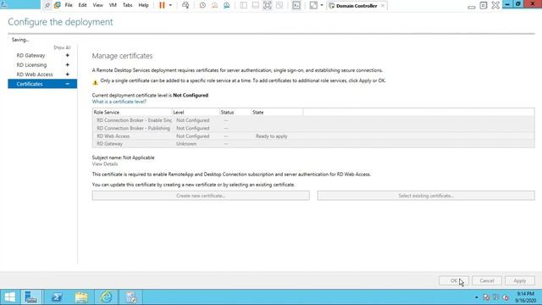Close the Domain Controller tab
542x305 pixels.
pyautogui.click(x=383, y=6)
